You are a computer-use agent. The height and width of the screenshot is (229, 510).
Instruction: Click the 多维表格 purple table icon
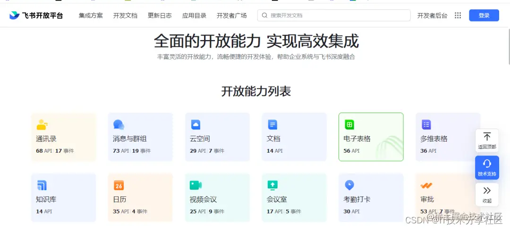point(426,124)
